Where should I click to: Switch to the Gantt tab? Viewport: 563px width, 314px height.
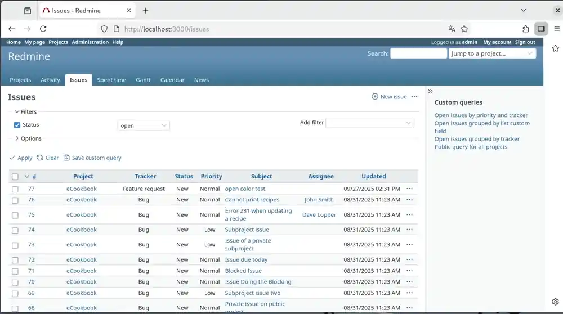click(143, 80)
